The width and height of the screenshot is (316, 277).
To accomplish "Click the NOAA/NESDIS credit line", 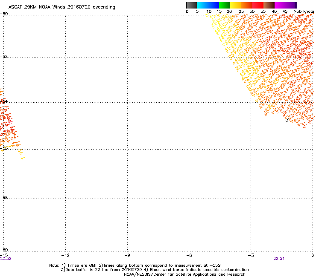I will point(184,274).
